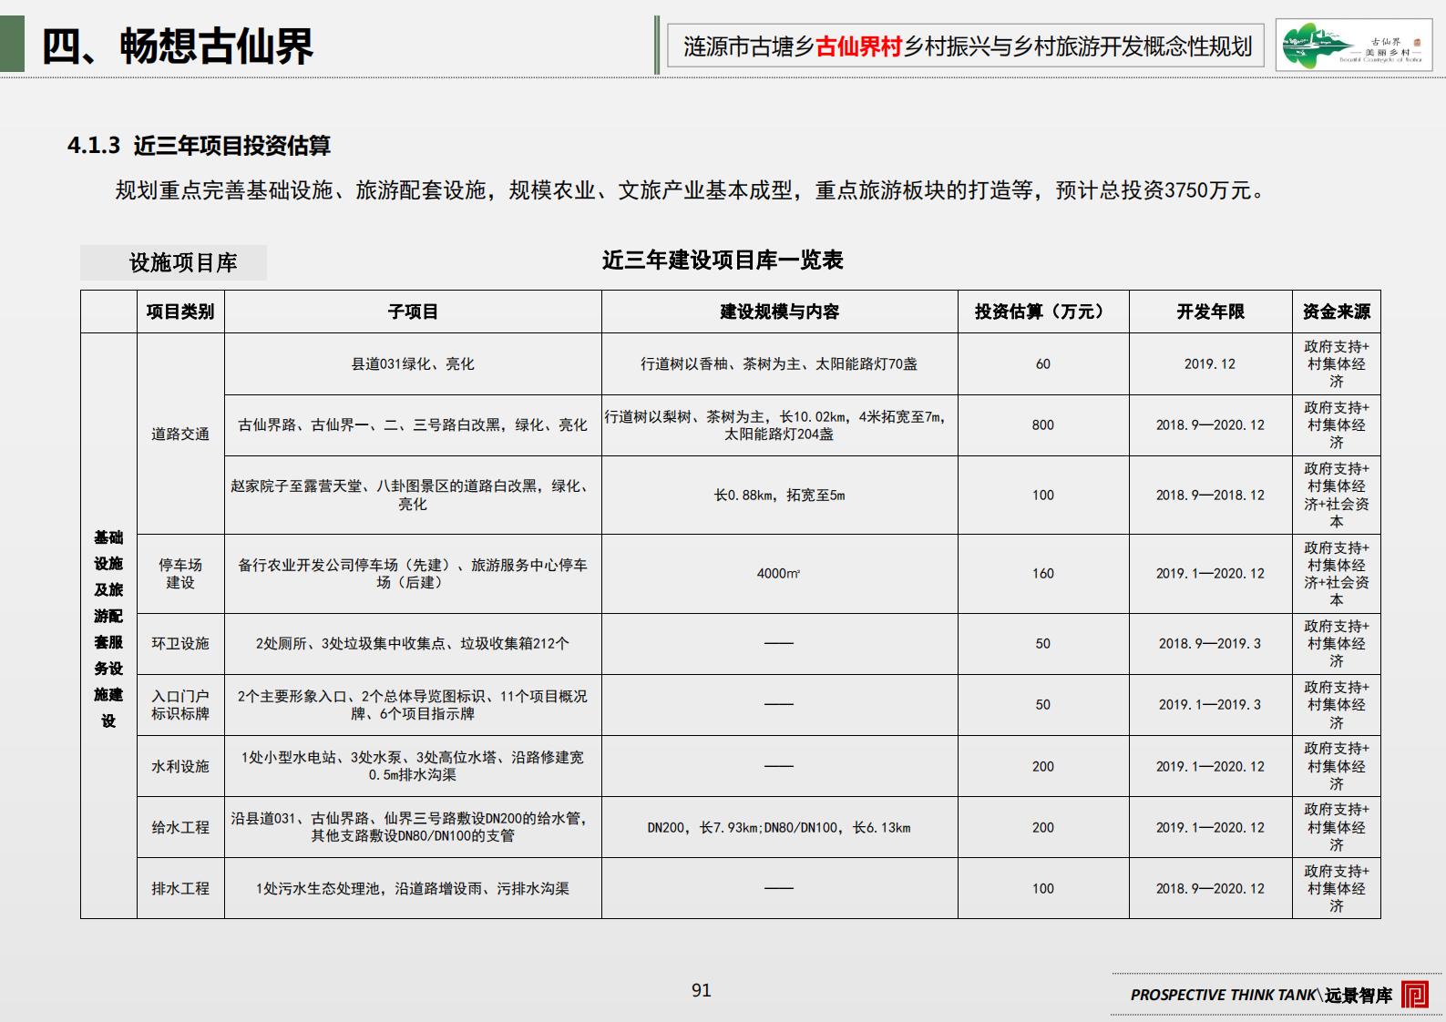Click the 资金来源 column header
Screen dimensions: 1446x1022
click(1337, 312)
